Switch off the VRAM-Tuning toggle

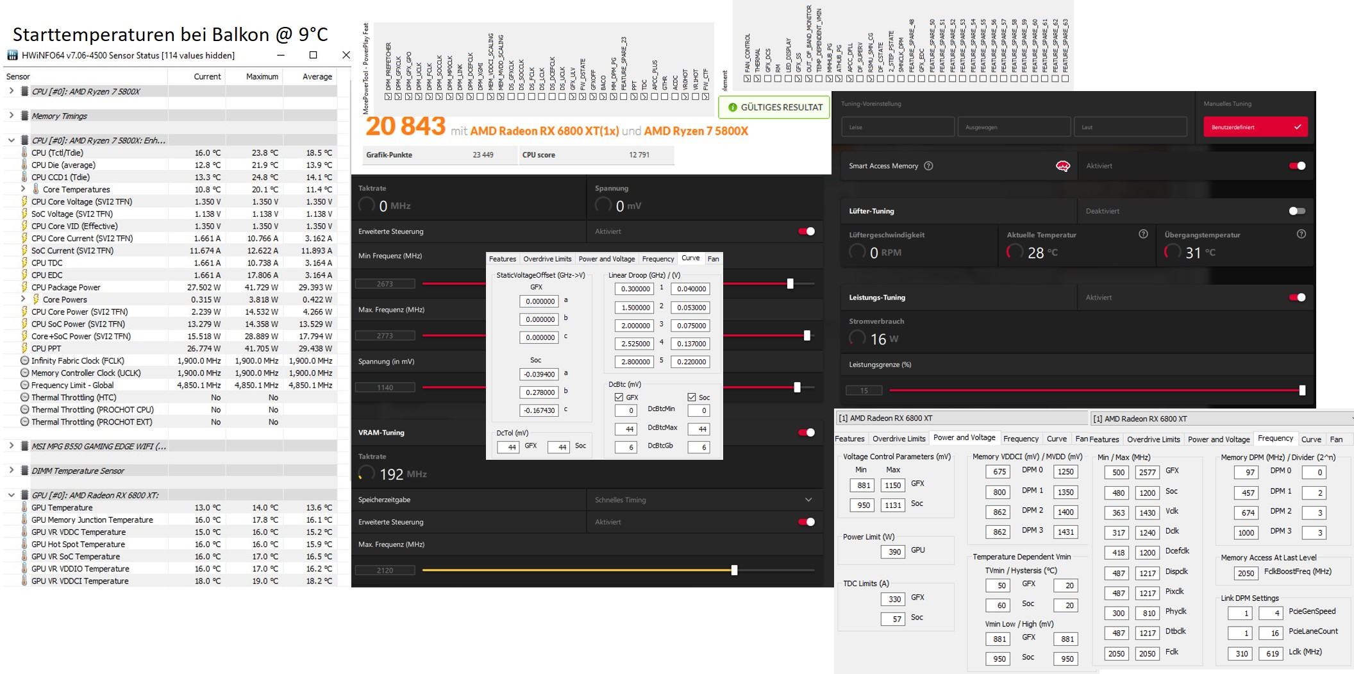coord(807,432)
